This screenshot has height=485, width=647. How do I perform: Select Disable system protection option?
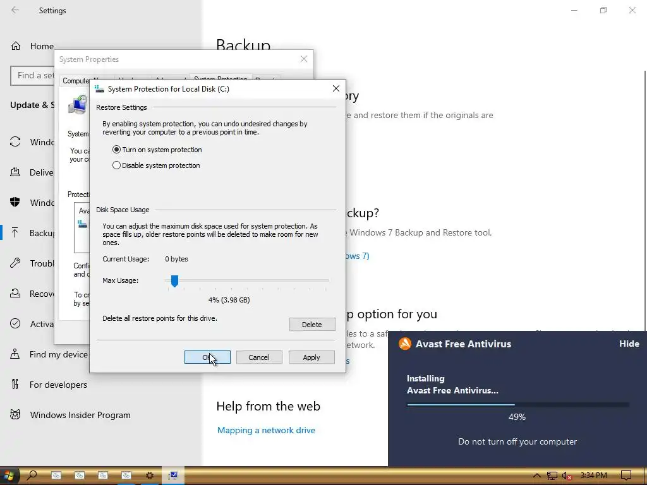click(156, 165)
